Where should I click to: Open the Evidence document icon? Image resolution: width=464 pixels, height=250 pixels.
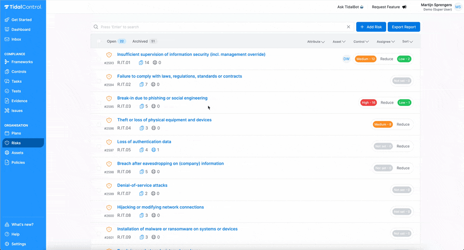click(7, 101)
